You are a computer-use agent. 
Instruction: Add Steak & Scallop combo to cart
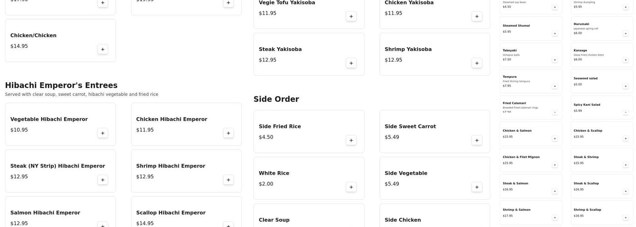(x=626, y=191)
